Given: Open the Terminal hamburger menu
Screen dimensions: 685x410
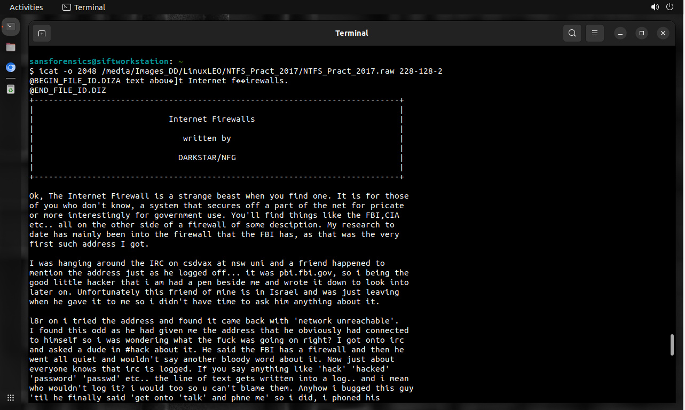Looking at the screenshot, I should [594, 33].
